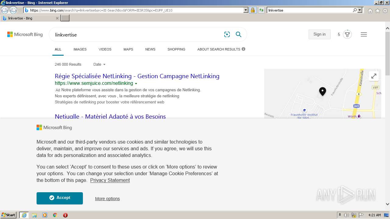Open Favorites star icon
The image size is (390, 219).
pos(378,11)
